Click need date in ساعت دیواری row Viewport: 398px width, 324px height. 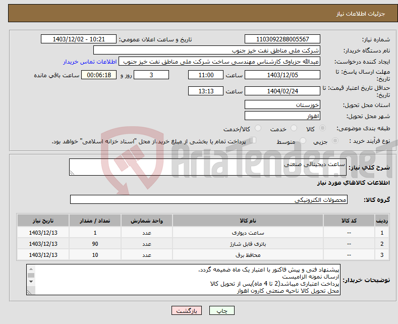(x=43, y=233)
